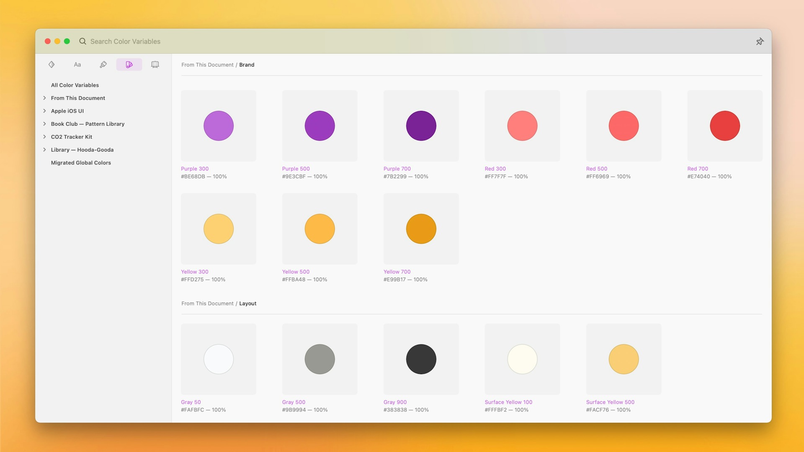This screenshot has width=804, height=452.
Task: Select the Purple 500 color swatch
Action: click(320, 126)
